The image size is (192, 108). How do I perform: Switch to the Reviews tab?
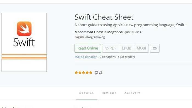coord(109,93)
